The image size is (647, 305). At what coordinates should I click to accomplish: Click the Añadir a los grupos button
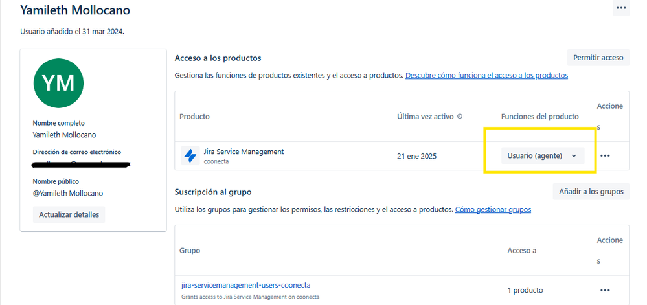(591, 192)
